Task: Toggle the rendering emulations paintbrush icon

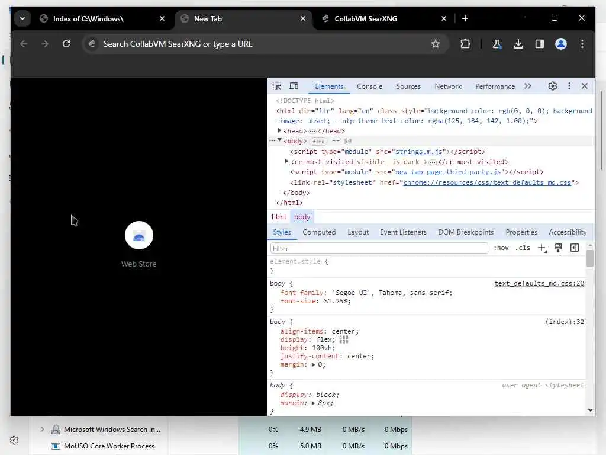Action: 558,248
